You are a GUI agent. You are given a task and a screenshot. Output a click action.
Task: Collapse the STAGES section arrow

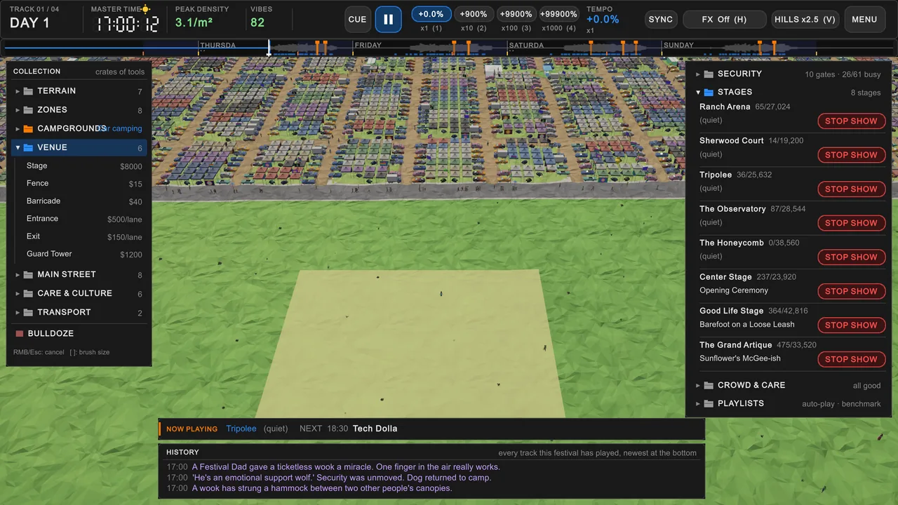[698, 93]
